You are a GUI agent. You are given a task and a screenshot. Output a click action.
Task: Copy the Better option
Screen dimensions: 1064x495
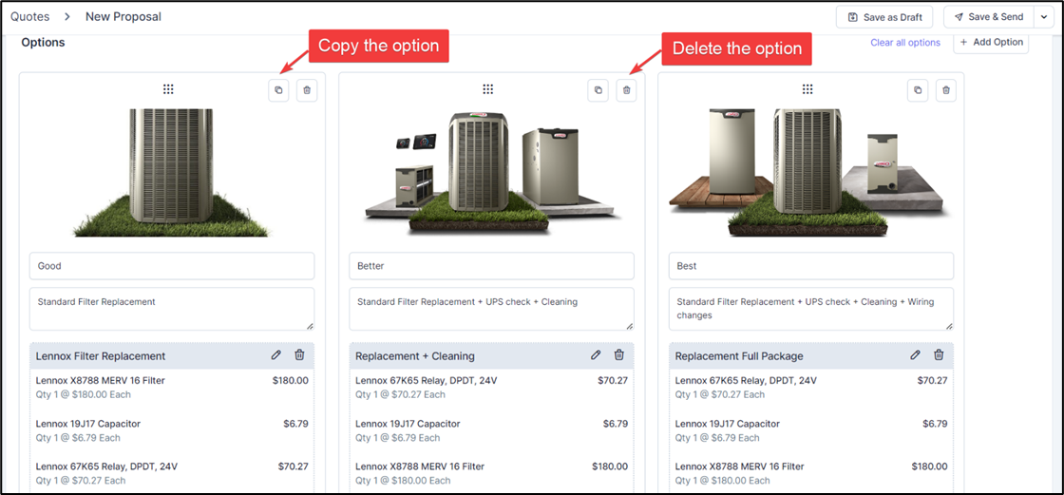coord(598,89)
